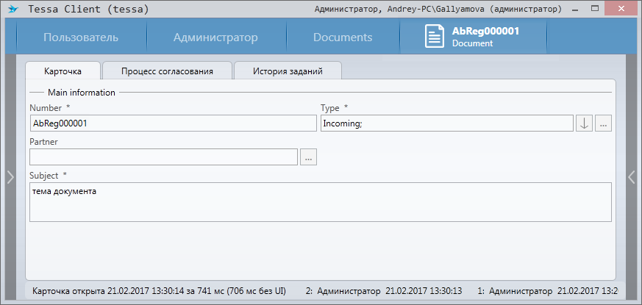
Task: Click the Tessa bird logo icon
Action: point(13,10)
